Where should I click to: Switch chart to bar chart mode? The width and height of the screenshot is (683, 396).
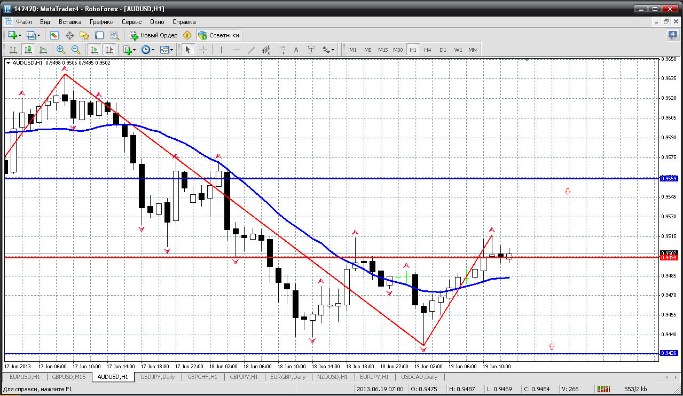point(13,50)
